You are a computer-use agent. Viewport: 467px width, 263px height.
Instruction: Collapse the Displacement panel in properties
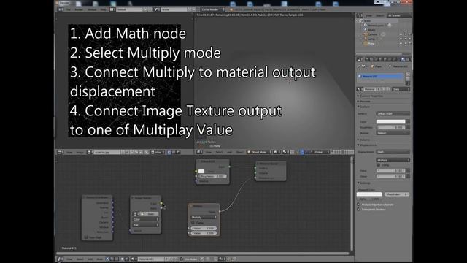pos(358,145)
